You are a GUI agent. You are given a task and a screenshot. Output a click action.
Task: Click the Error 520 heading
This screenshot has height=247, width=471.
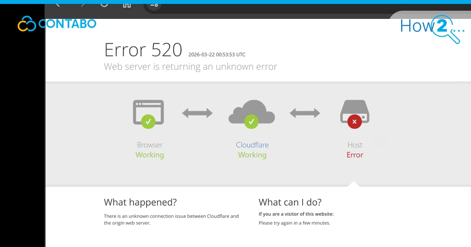(x=142, y=50)
